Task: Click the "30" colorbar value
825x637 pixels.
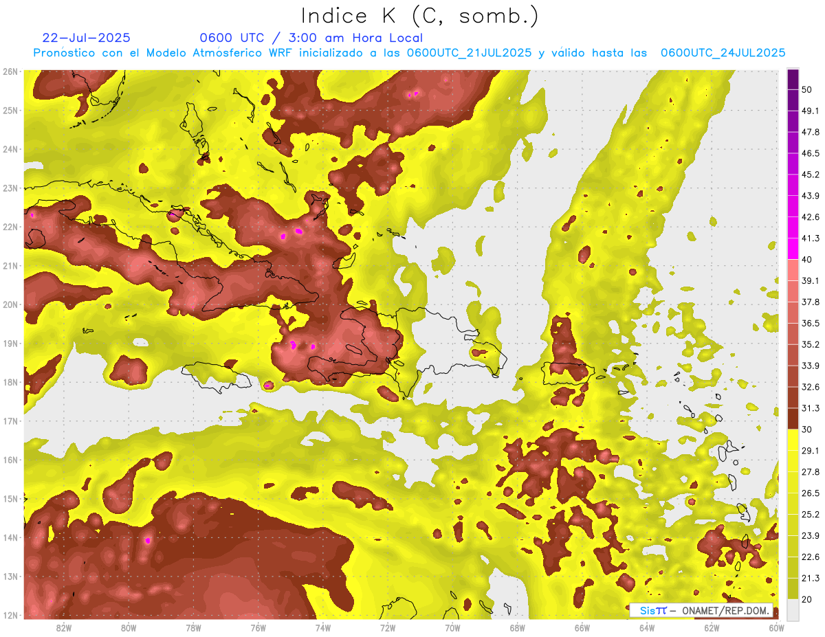Action: (808, 429)
